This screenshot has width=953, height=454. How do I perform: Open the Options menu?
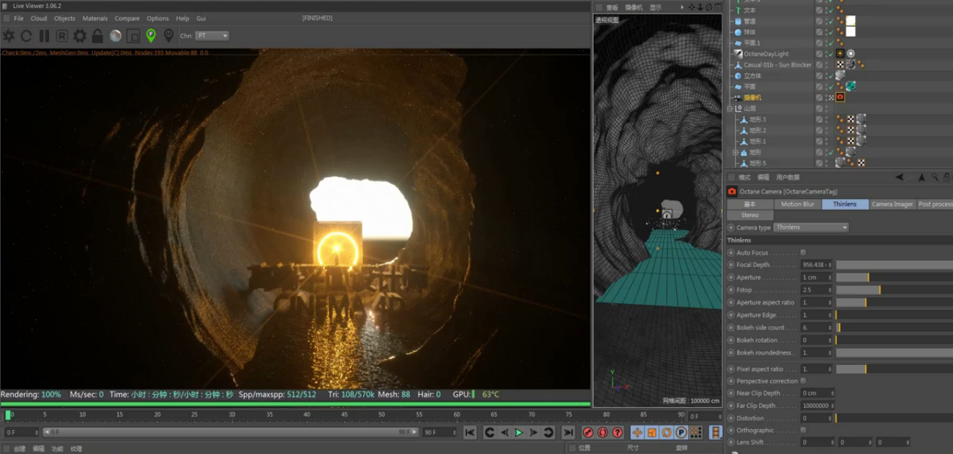157,18
